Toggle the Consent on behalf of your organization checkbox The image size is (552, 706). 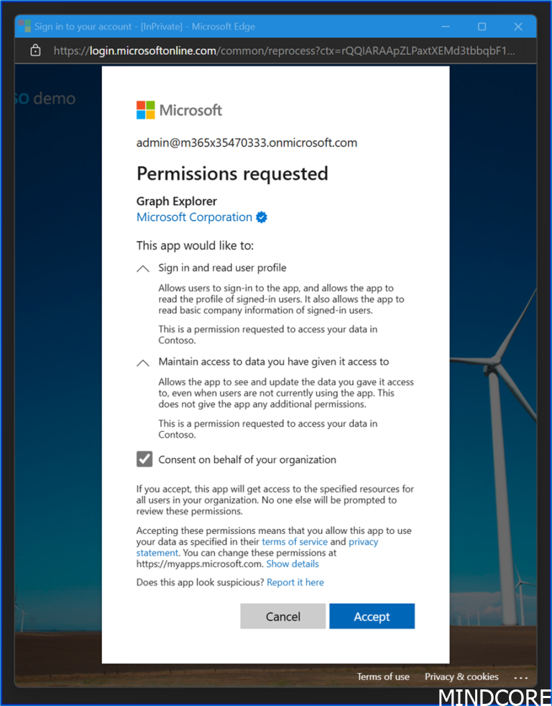point(144,458)
